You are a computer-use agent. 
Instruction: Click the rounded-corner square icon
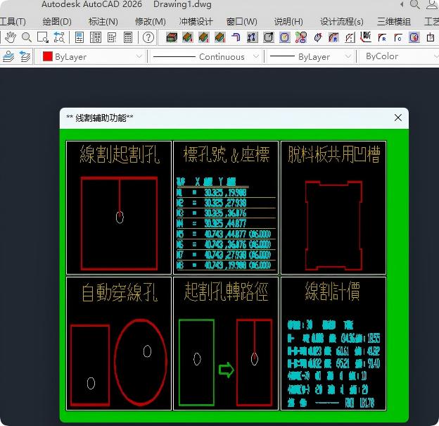tap(269, 37)
